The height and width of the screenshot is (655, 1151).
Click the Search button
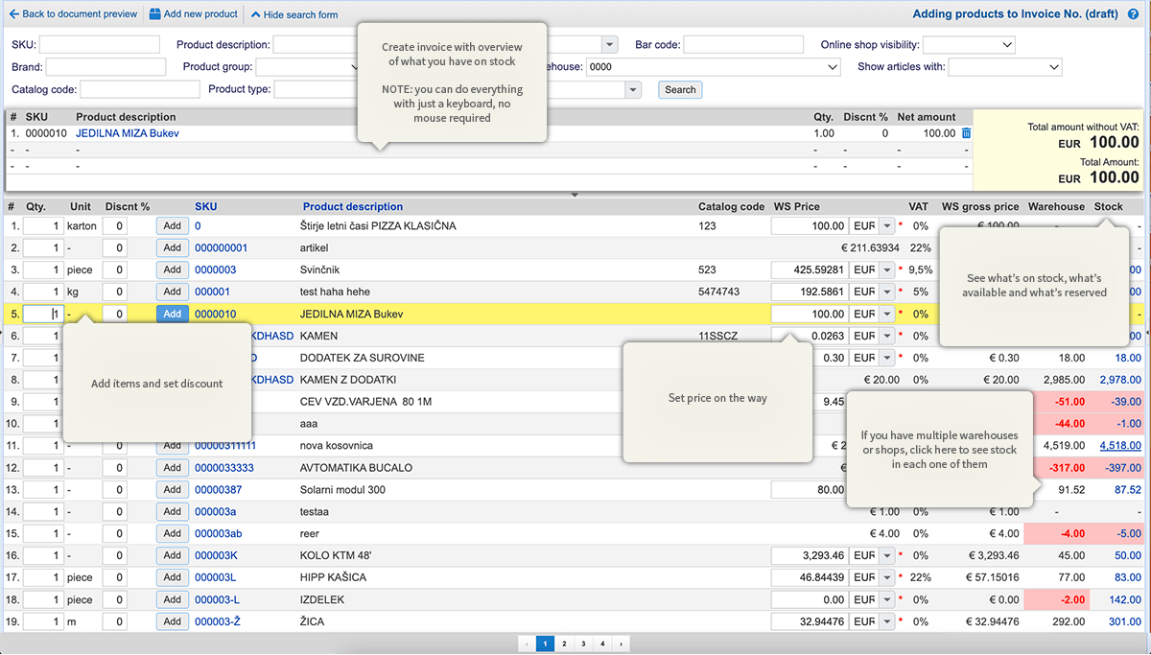point(680,89)
